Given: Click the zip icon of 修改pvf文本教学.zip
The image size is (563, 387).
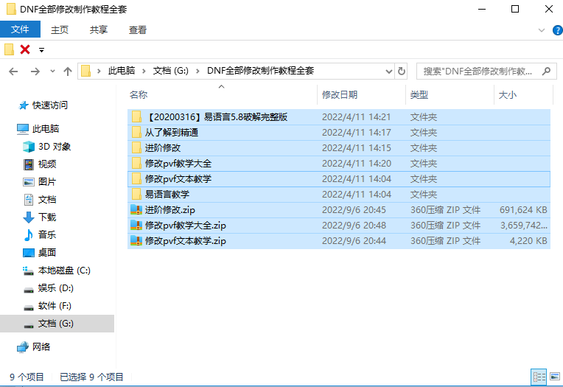Looking at the screenshot, I should point(136,240).
